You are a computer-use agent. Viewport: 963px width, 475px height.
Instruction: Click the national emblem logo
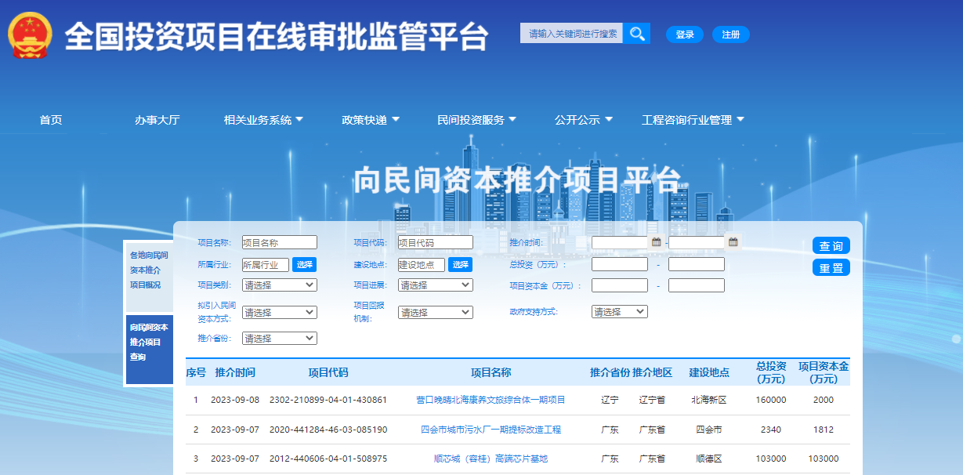(x=30, y=35)
